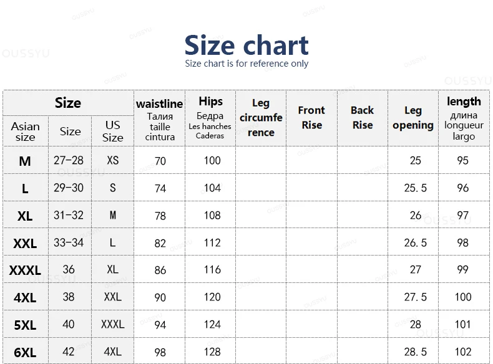Click the US Size column header
This screenshot has width=493, height=364.
112,132
